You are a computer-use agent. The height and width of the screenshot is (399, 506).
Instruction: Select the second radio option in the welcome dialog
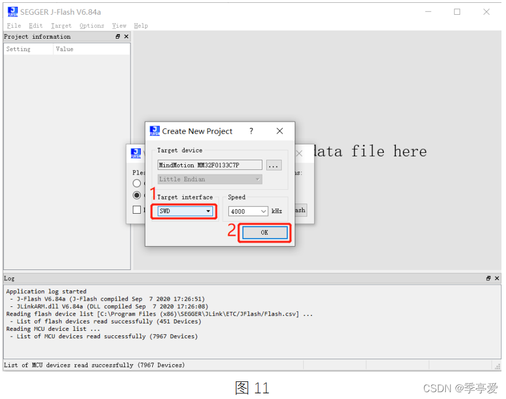[136, 195]
